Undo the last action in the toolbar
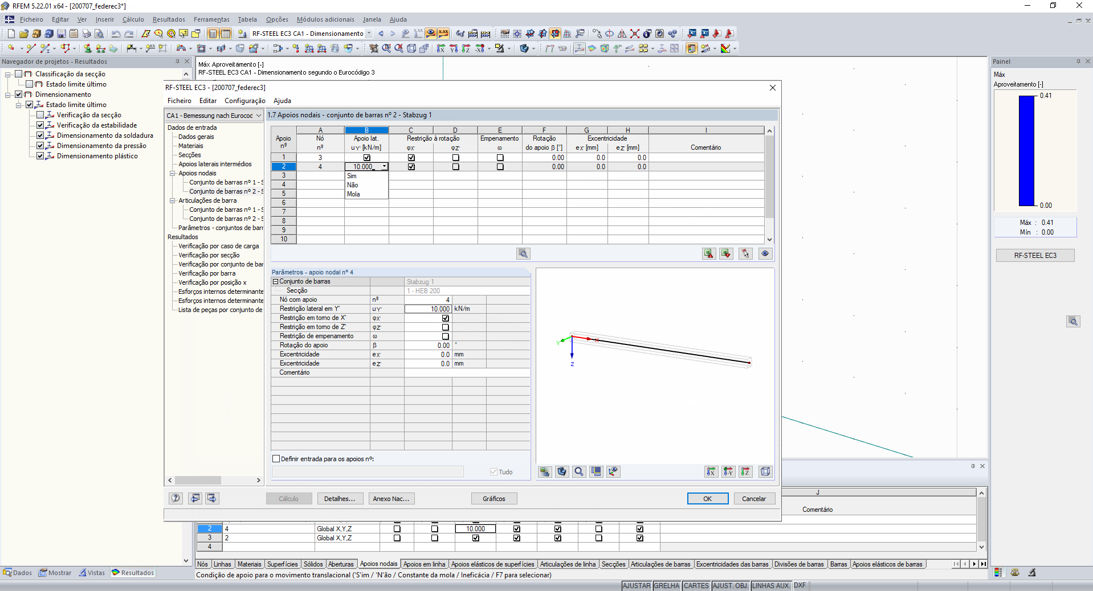This screenshot has height=591, width=1093. tap(116, 34)
